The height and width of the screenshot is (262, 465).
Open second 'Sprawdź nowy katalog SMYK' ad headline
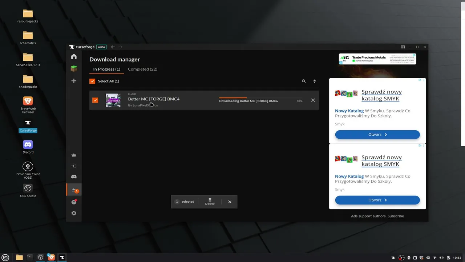pos(381,161)
